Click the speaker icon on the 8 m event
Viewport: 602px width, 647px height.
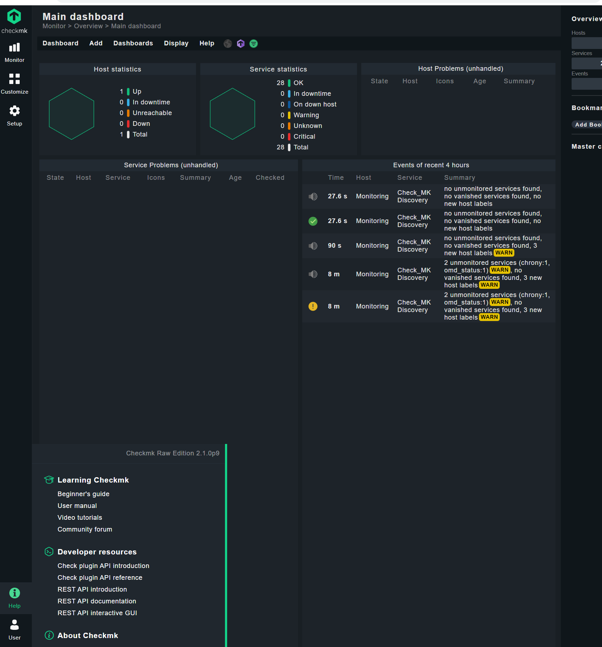point(313,274)
